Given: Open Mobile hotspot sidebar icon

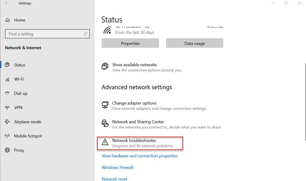Looking at the screenshot, I should pos(7,136).
